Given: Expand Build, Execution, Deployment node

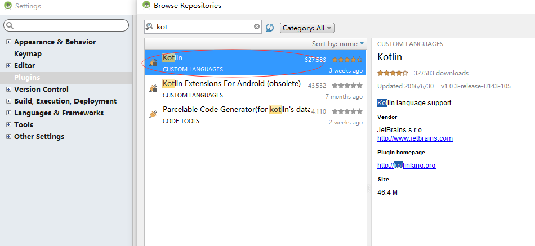Looking at the screenshot, I should coord(9,101).
